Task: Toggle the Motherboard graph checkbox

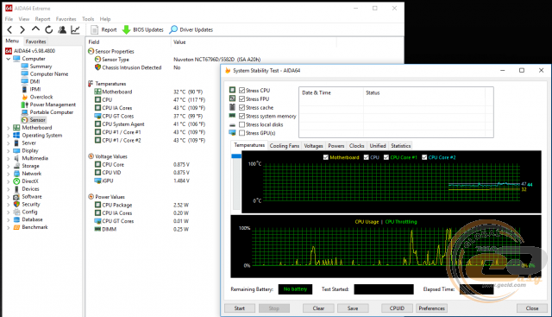Action: tap(326, 157)
